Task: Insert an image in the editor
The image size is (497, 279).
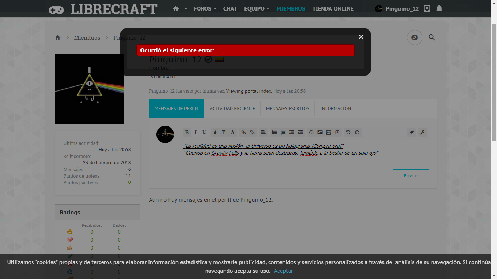Action: [320, 133]
